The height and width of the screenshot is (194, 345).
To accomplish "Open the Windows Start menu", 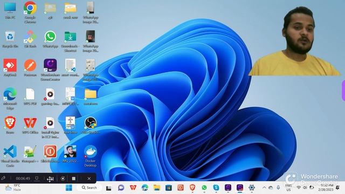I will [x=69, y=188].
